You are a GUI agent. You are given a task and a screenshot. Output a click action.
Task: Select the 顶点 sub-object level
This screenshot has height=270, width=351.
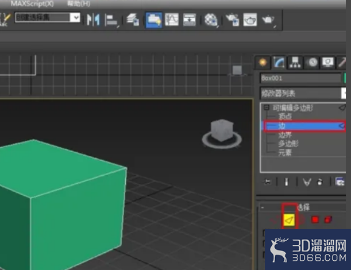coord(285,117)
